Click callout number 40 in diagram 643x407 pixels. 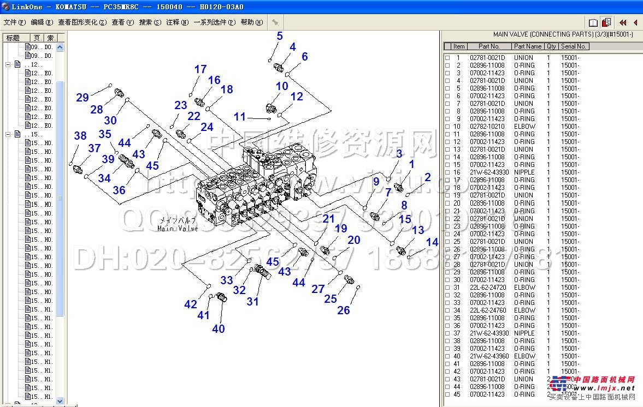[219, 329]
